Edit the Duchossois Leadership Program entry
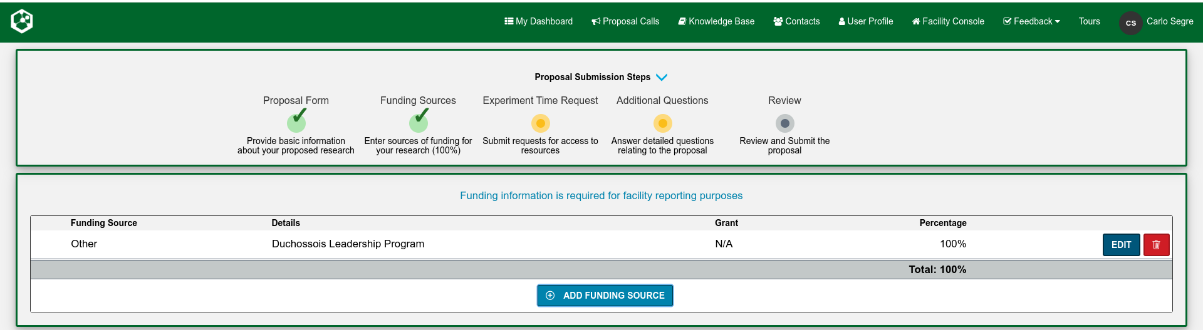The height and width of the screenshot is (330, 1203). (x=1120, y=245)
